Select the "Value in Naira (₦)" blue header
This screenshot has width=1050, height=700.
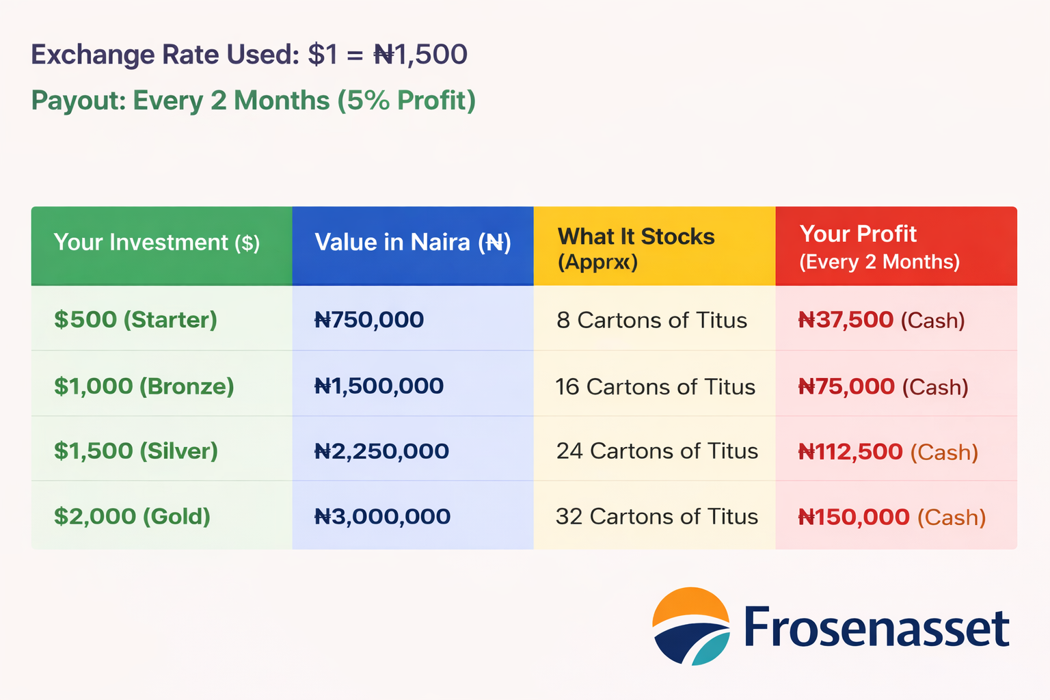tap(412, 243)
